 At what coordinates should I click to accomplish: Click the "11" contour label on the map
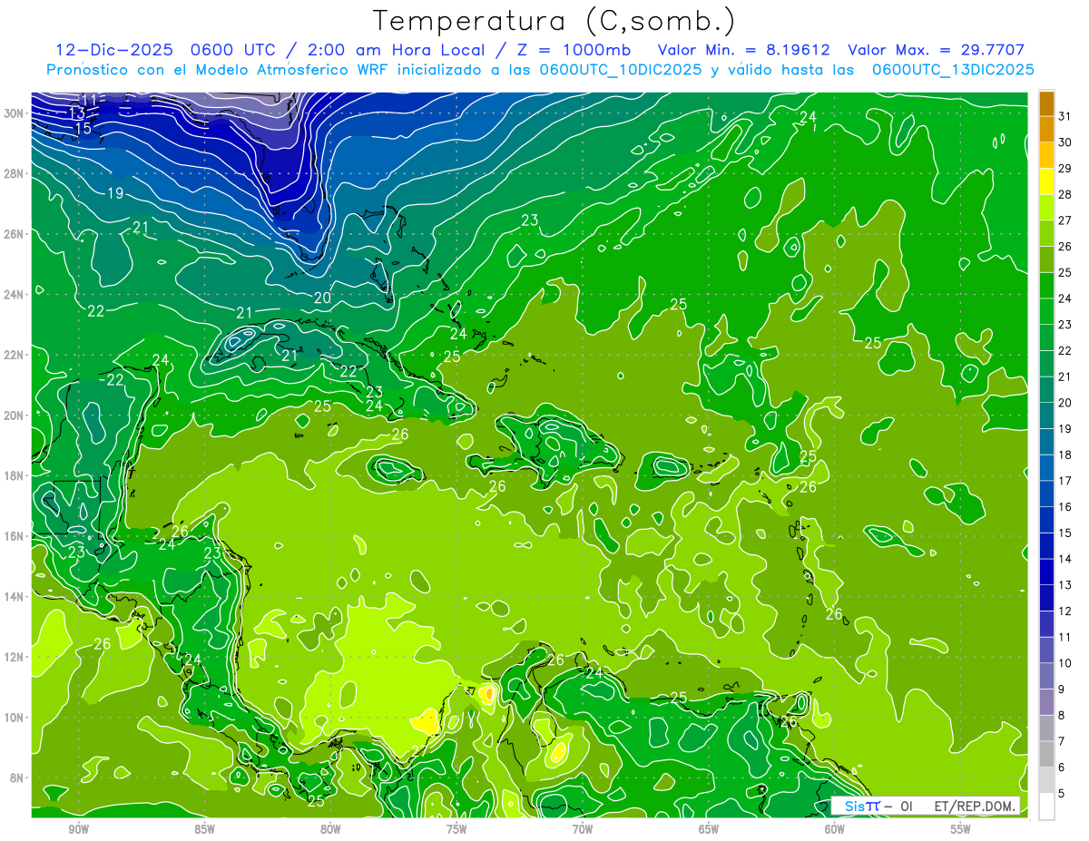click(x=89, y=100)
